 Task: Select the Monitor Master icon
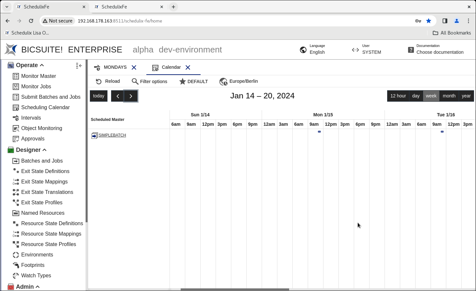tap(16, 76)
